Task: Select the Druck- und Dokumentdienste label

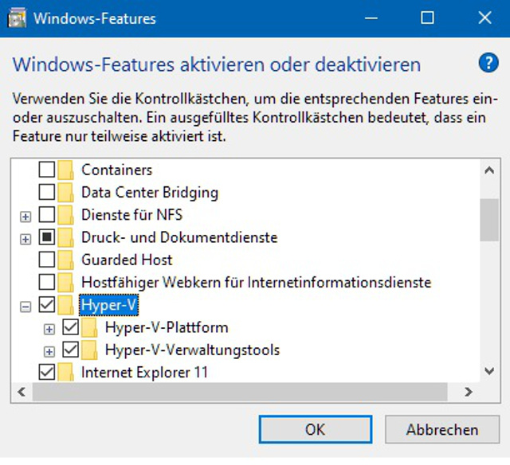Action: (x=179, y=237)
